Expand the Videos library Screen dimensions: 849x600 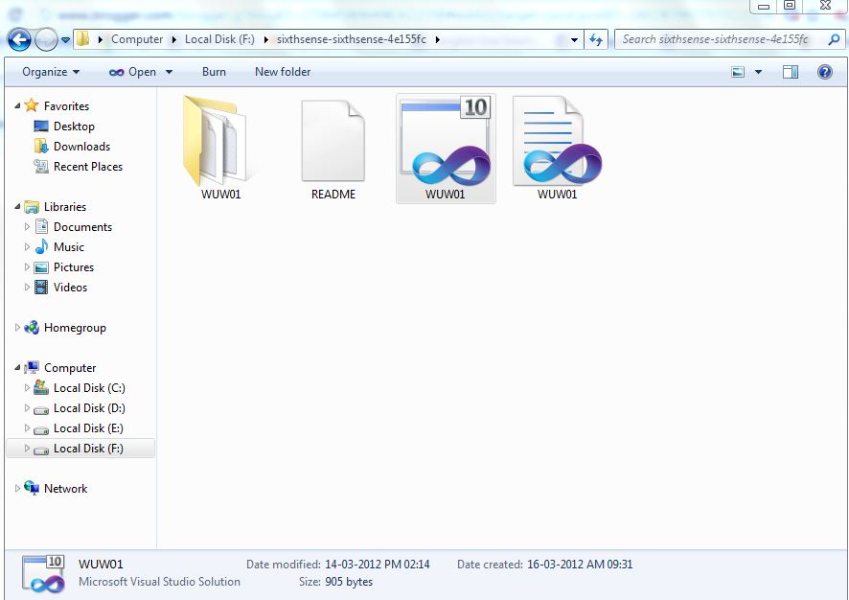[27, 287]
